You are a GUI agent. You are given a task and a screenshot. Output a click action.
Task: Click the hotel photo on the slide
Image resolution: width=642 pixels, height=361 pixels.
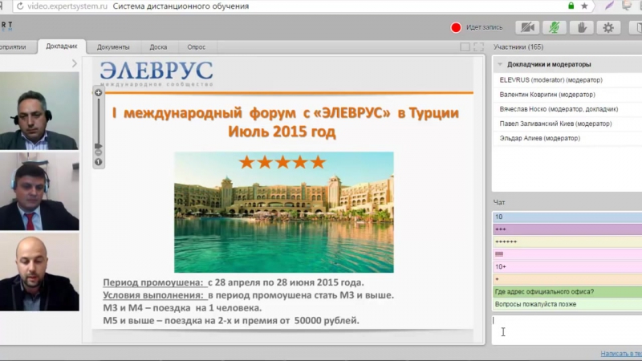[284, 213]
